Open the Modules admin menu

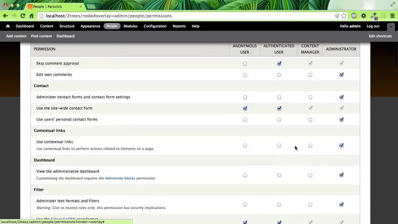click(x=130, y=26)
